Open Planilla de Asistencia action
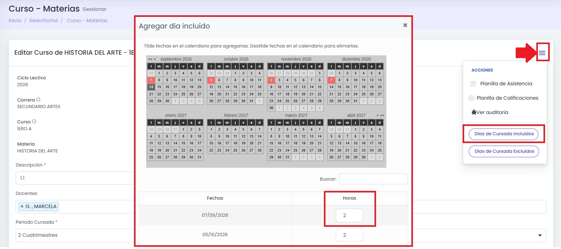 click(502, 84)
